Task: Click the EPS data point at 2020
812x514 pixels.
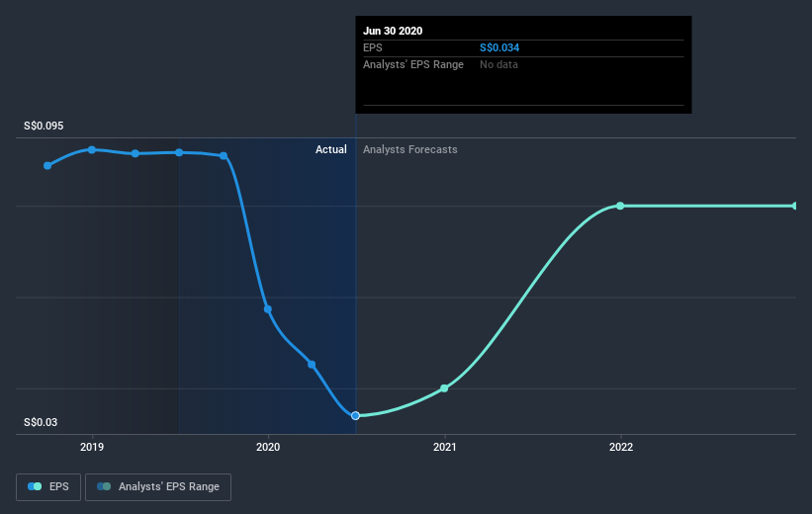Action: pos(268,309)
